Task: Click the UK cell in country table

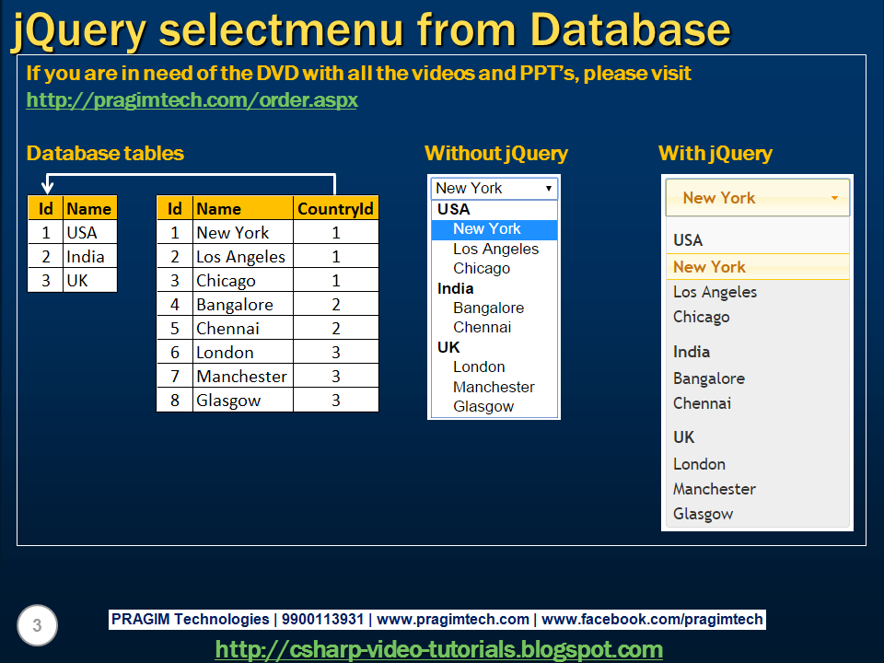Action: click(x=89, y=280)
